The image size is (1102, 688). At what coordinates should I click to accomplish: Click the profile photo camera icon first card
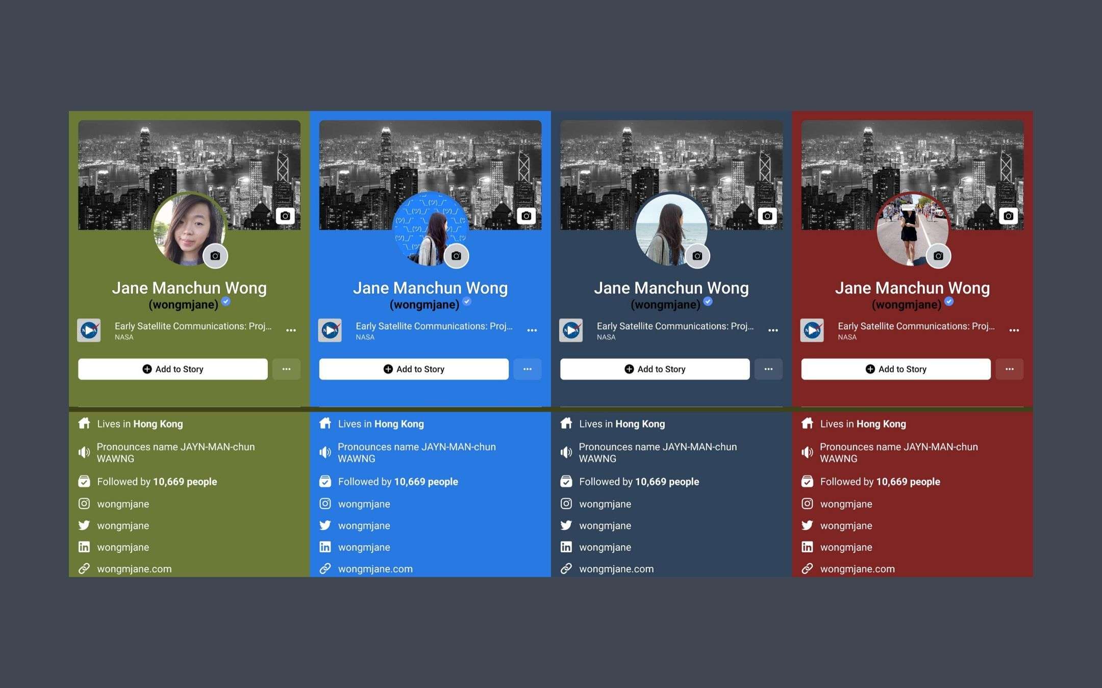(x=216, y=256)
